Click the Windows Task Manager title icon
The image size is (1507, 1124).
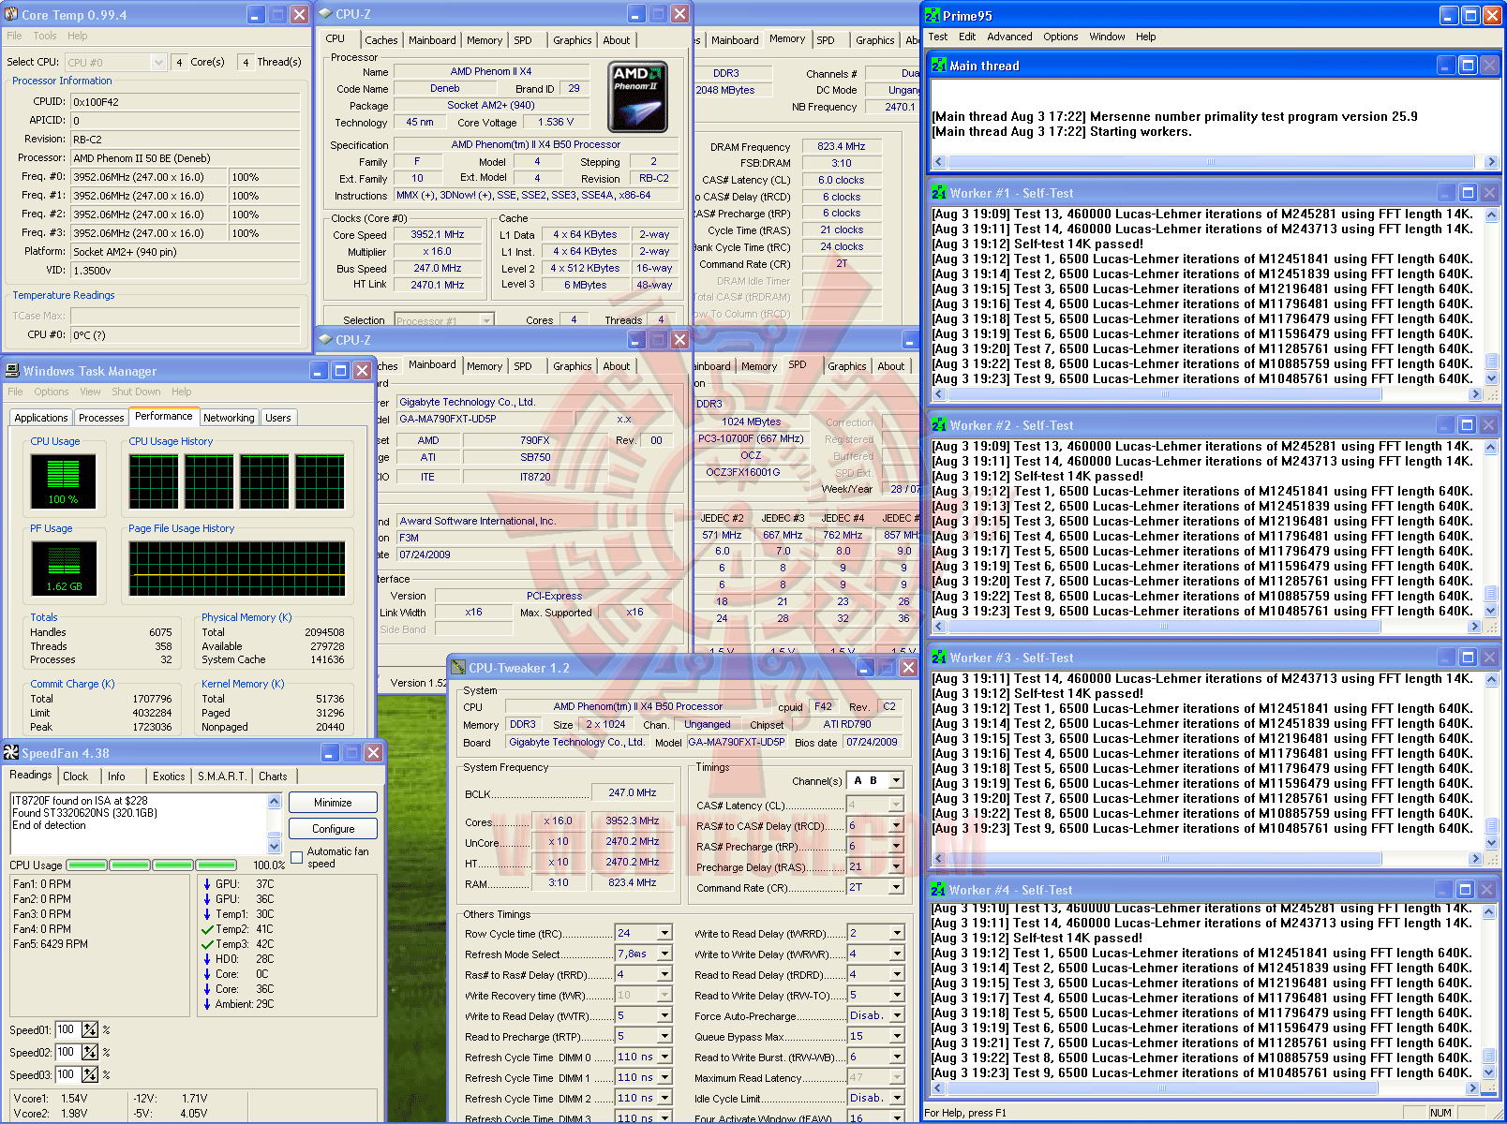(12, 371)
